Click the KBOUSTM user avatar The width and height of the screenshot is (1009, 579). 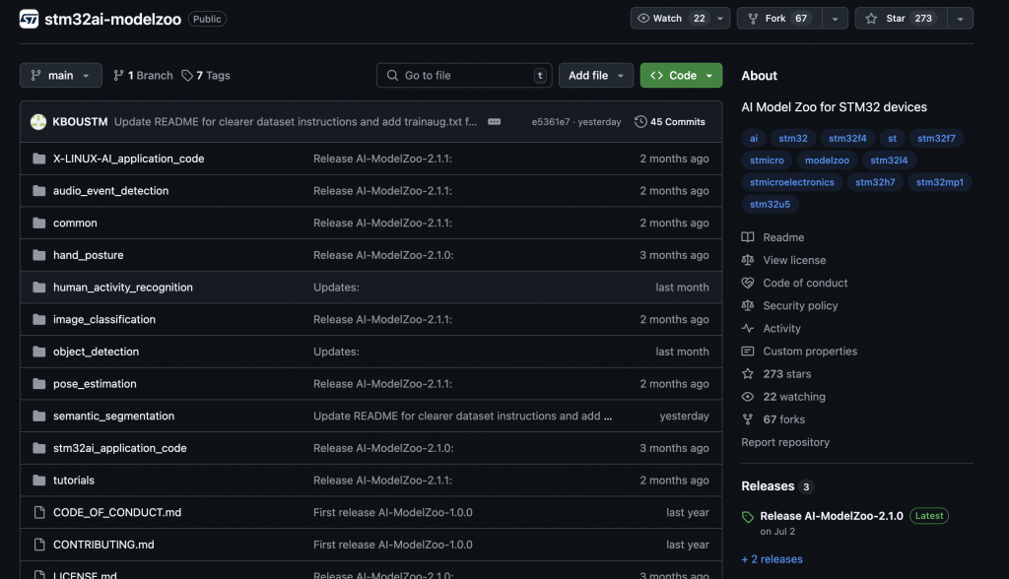click(38, 121)
